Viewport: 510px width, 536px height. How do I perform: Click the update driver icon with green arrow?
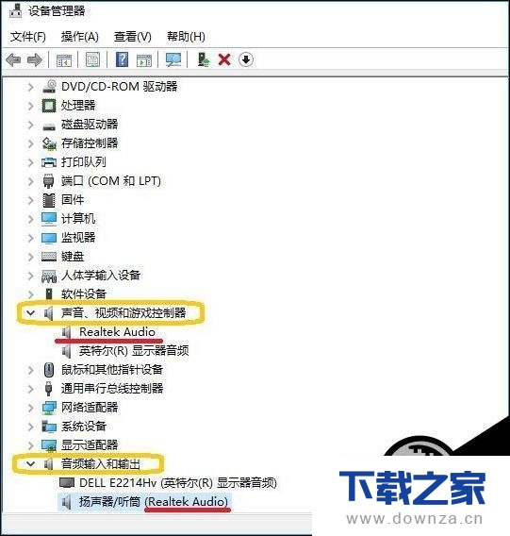(x=204, y=59)
